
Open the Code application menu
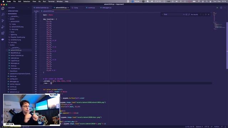coord(9,1)
